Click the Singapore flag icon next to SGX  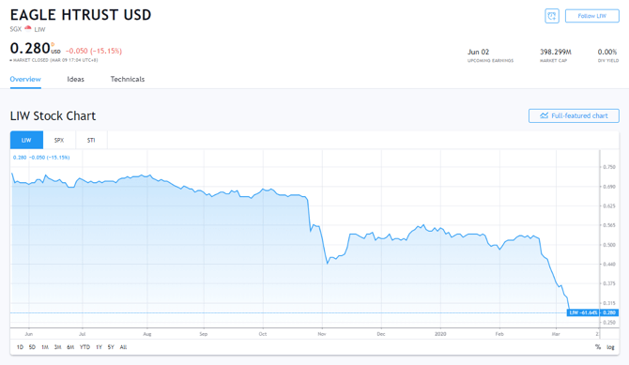point(27,28)
